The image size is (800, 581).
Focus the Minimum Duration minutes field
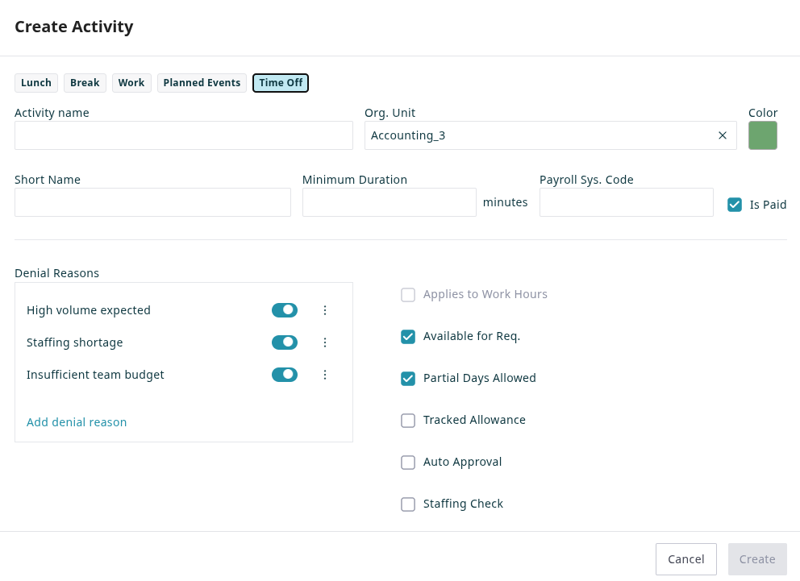click(389, 202)
